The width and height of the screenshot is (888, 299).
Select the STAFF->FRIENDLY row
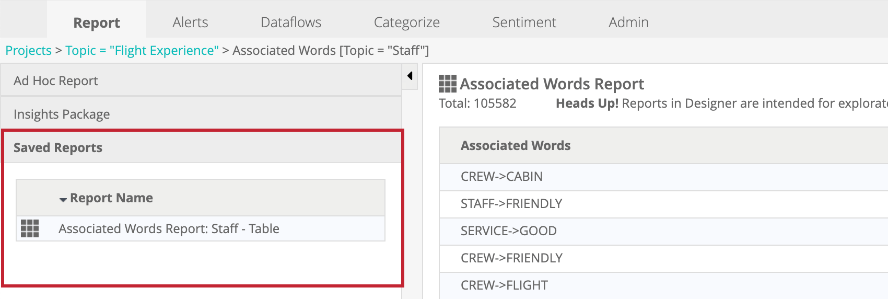[x=511, y=204]
